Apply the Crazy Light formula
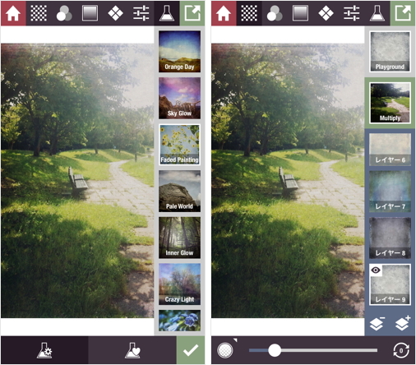 tap(179, 284)
